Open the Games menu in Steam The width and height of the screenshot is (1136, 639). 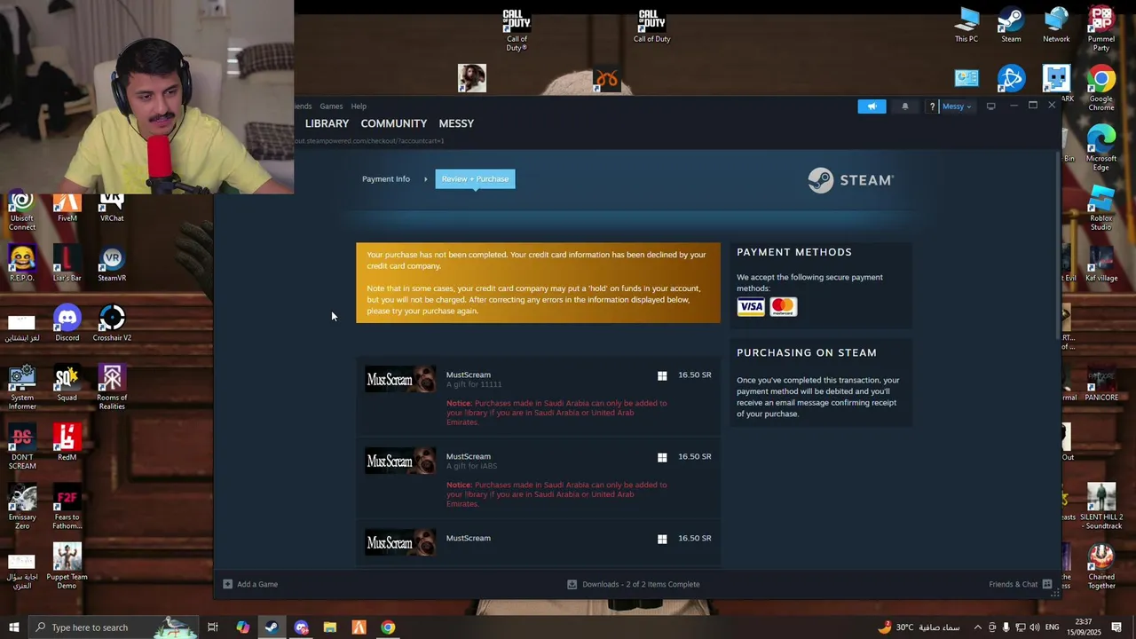[331, 106]
